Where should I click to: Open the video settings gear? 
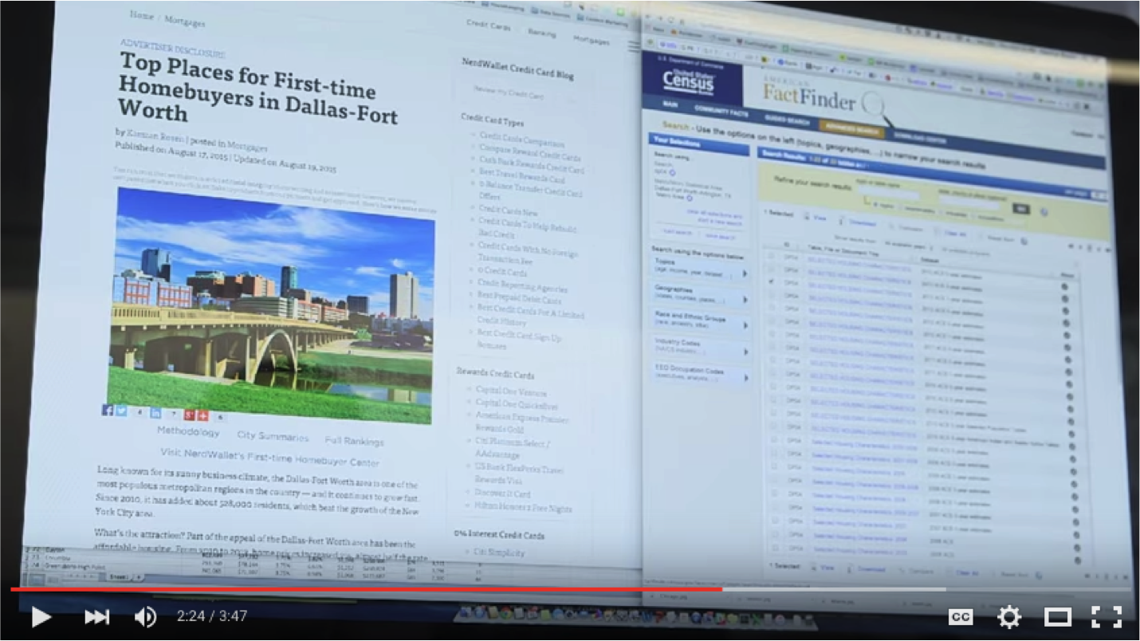point(1008,616)
